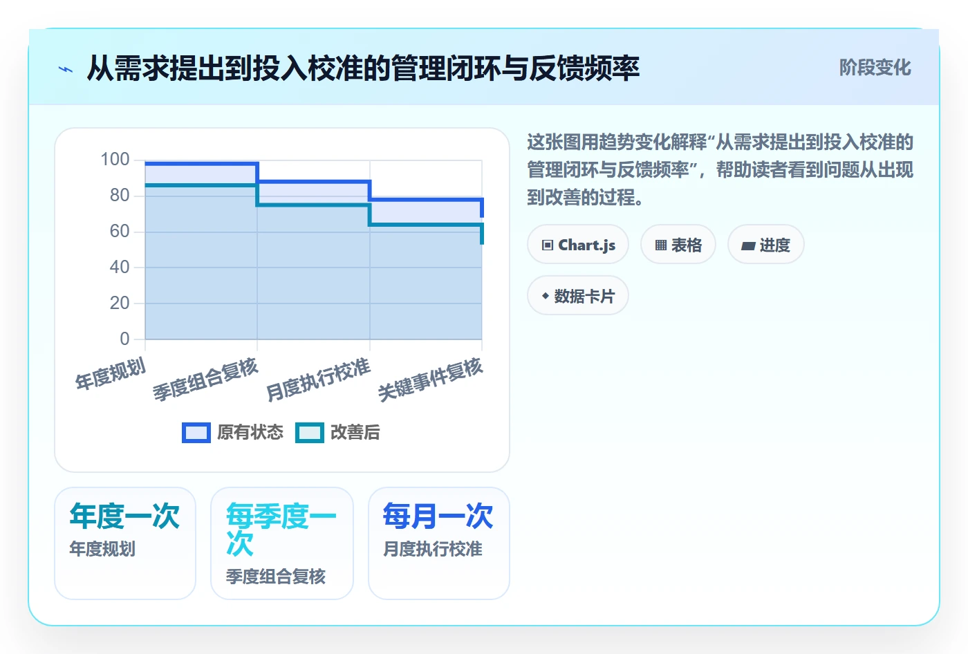Click the 改善后 legend label

tap(355, 432)
